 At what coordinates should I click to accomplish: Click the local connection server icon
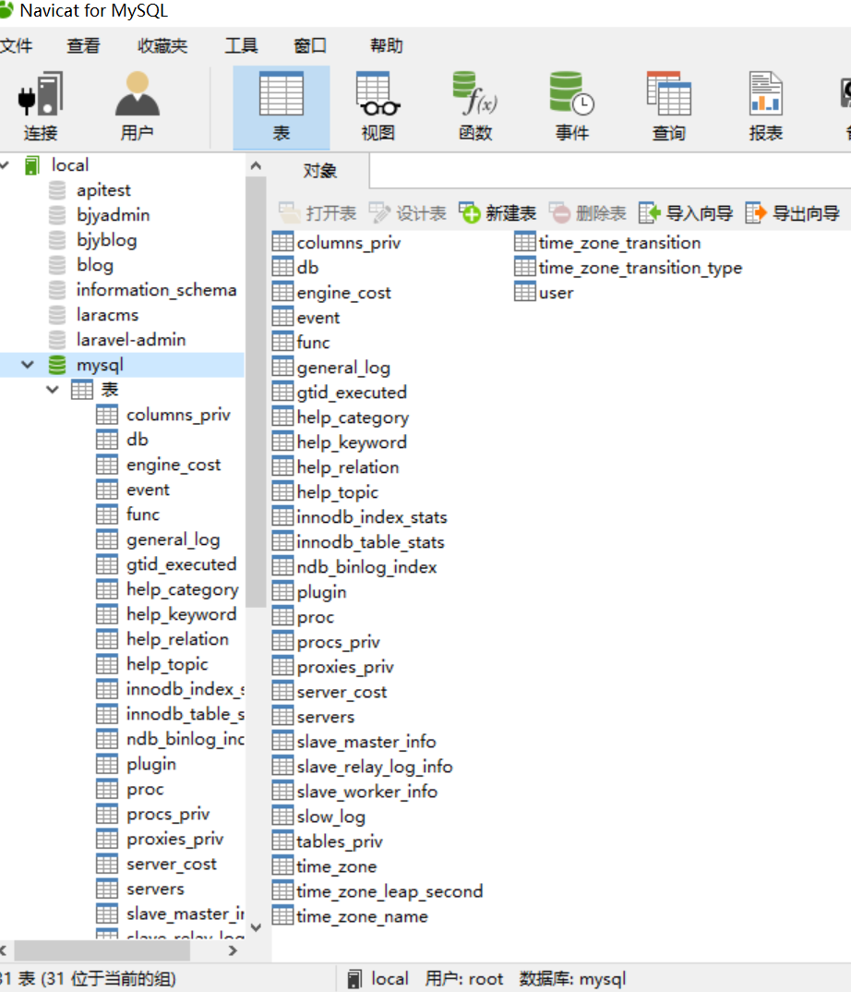[x=32, y=165]
